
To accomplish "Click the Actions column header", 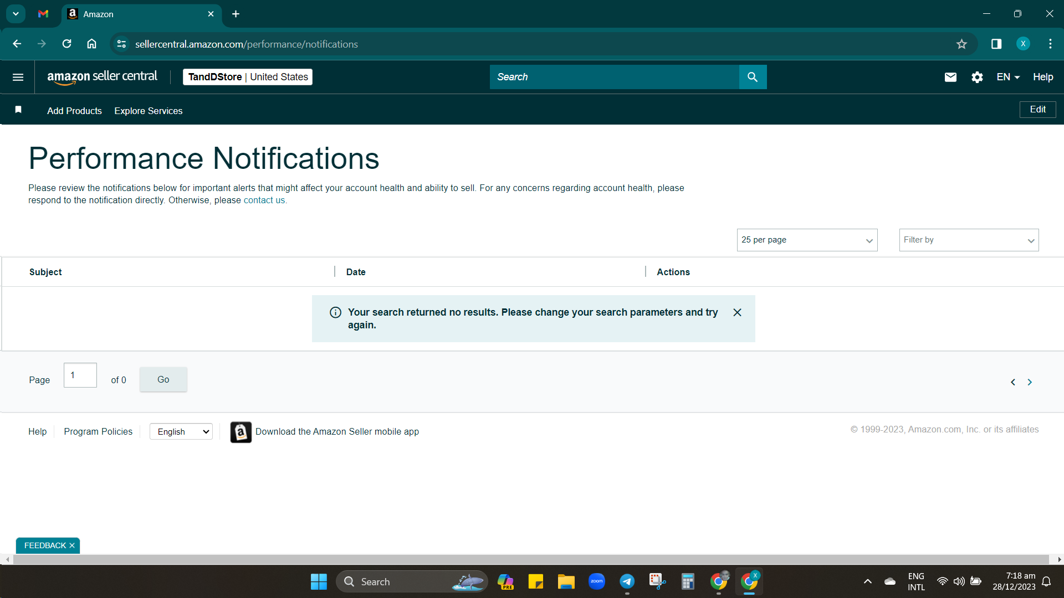I will click(673, 272).
